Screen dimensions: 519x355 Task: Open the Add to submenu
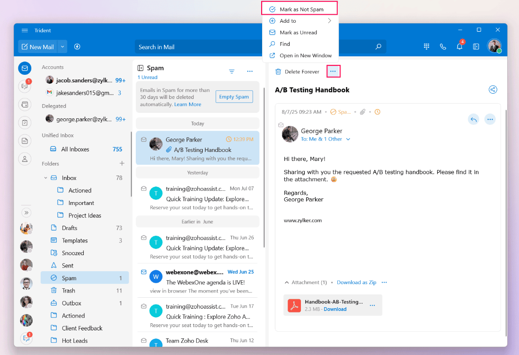[300, 21]
